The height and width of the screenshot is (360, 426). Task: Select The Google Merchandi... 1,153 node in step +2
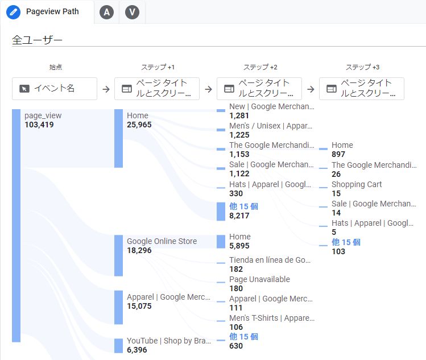[x=221, y=149]
